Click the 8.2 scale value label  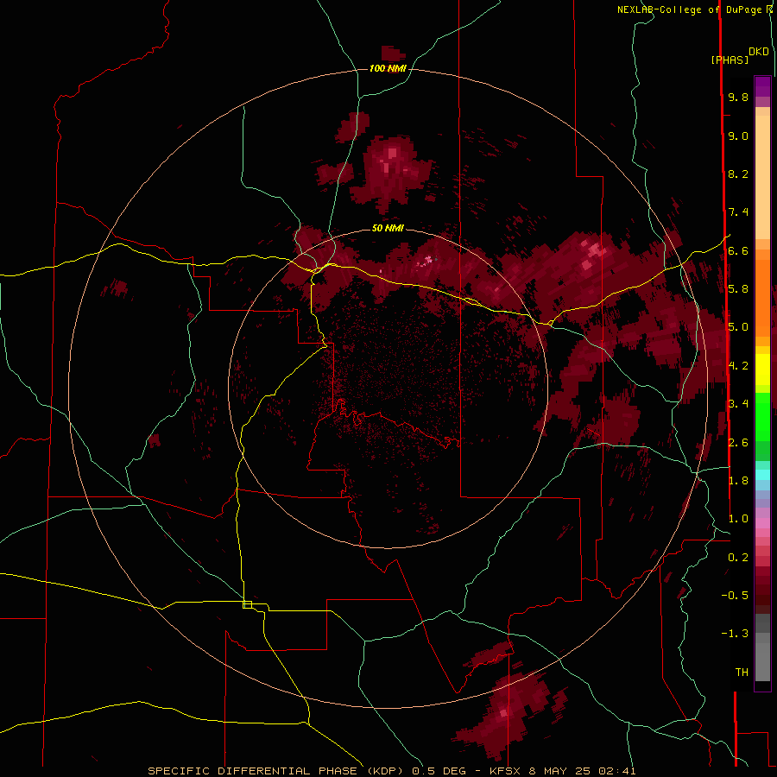pyautogui.click(x=738, y=174)
